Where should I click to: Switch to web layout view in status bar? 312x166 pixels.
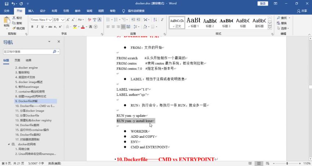tap(268, 163)
